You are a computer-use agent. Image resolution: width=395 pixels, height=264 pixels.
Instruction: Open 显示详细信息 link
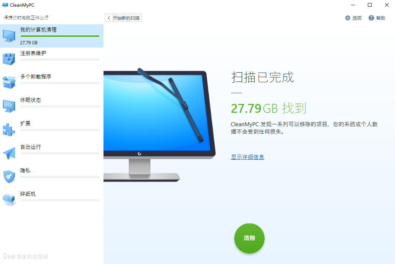coord(247,157)
